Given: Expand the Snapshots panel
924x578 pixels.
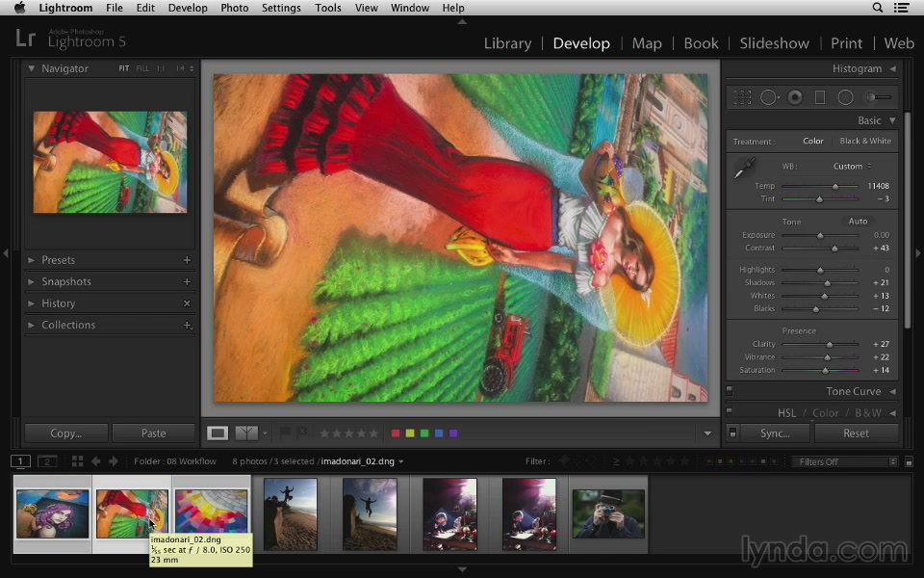Looking at the screenshot, I should (x=31, y=282).
